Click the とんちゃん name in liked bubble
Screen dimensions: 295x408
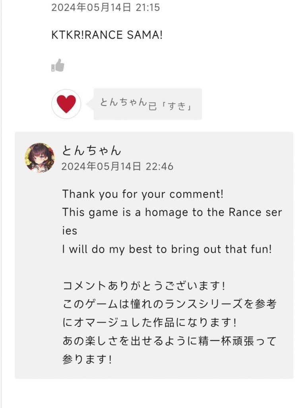point(123,102)
